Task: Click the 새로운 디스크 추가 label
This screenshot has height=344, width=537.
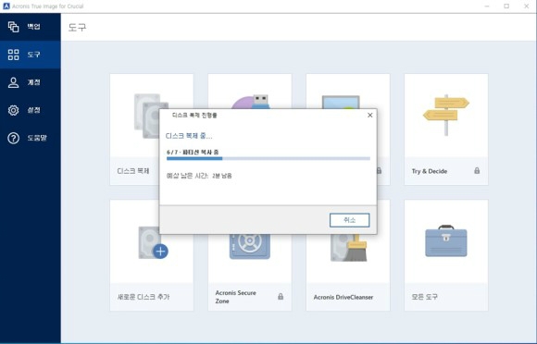Action: point(144,297)
